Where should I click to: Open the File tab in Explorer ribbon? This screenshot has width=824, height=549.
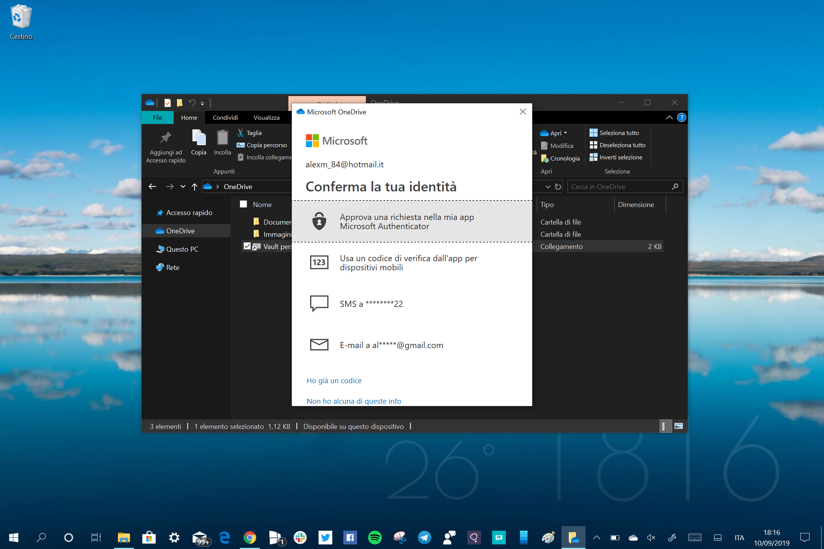click(x=158, y=117)
